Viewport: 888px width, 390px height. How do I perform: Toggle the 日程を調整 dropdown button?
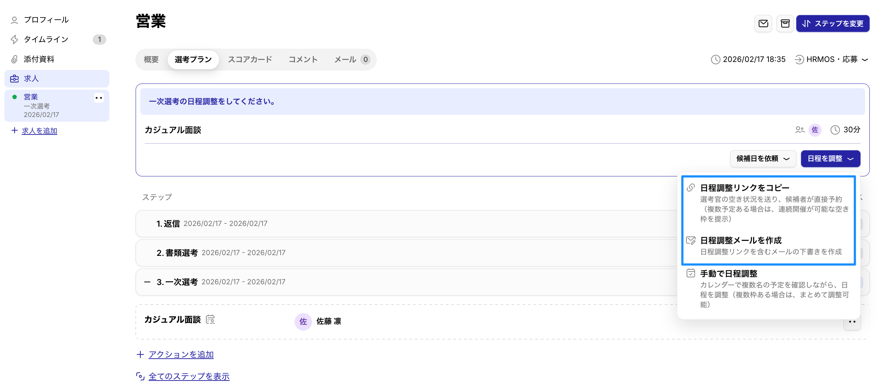point(830,159)
